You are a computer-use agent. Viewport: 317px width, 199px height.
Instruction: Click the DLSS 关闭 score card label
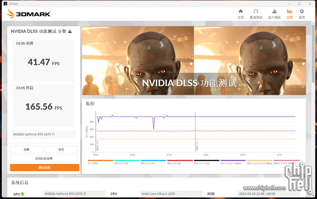25,43
